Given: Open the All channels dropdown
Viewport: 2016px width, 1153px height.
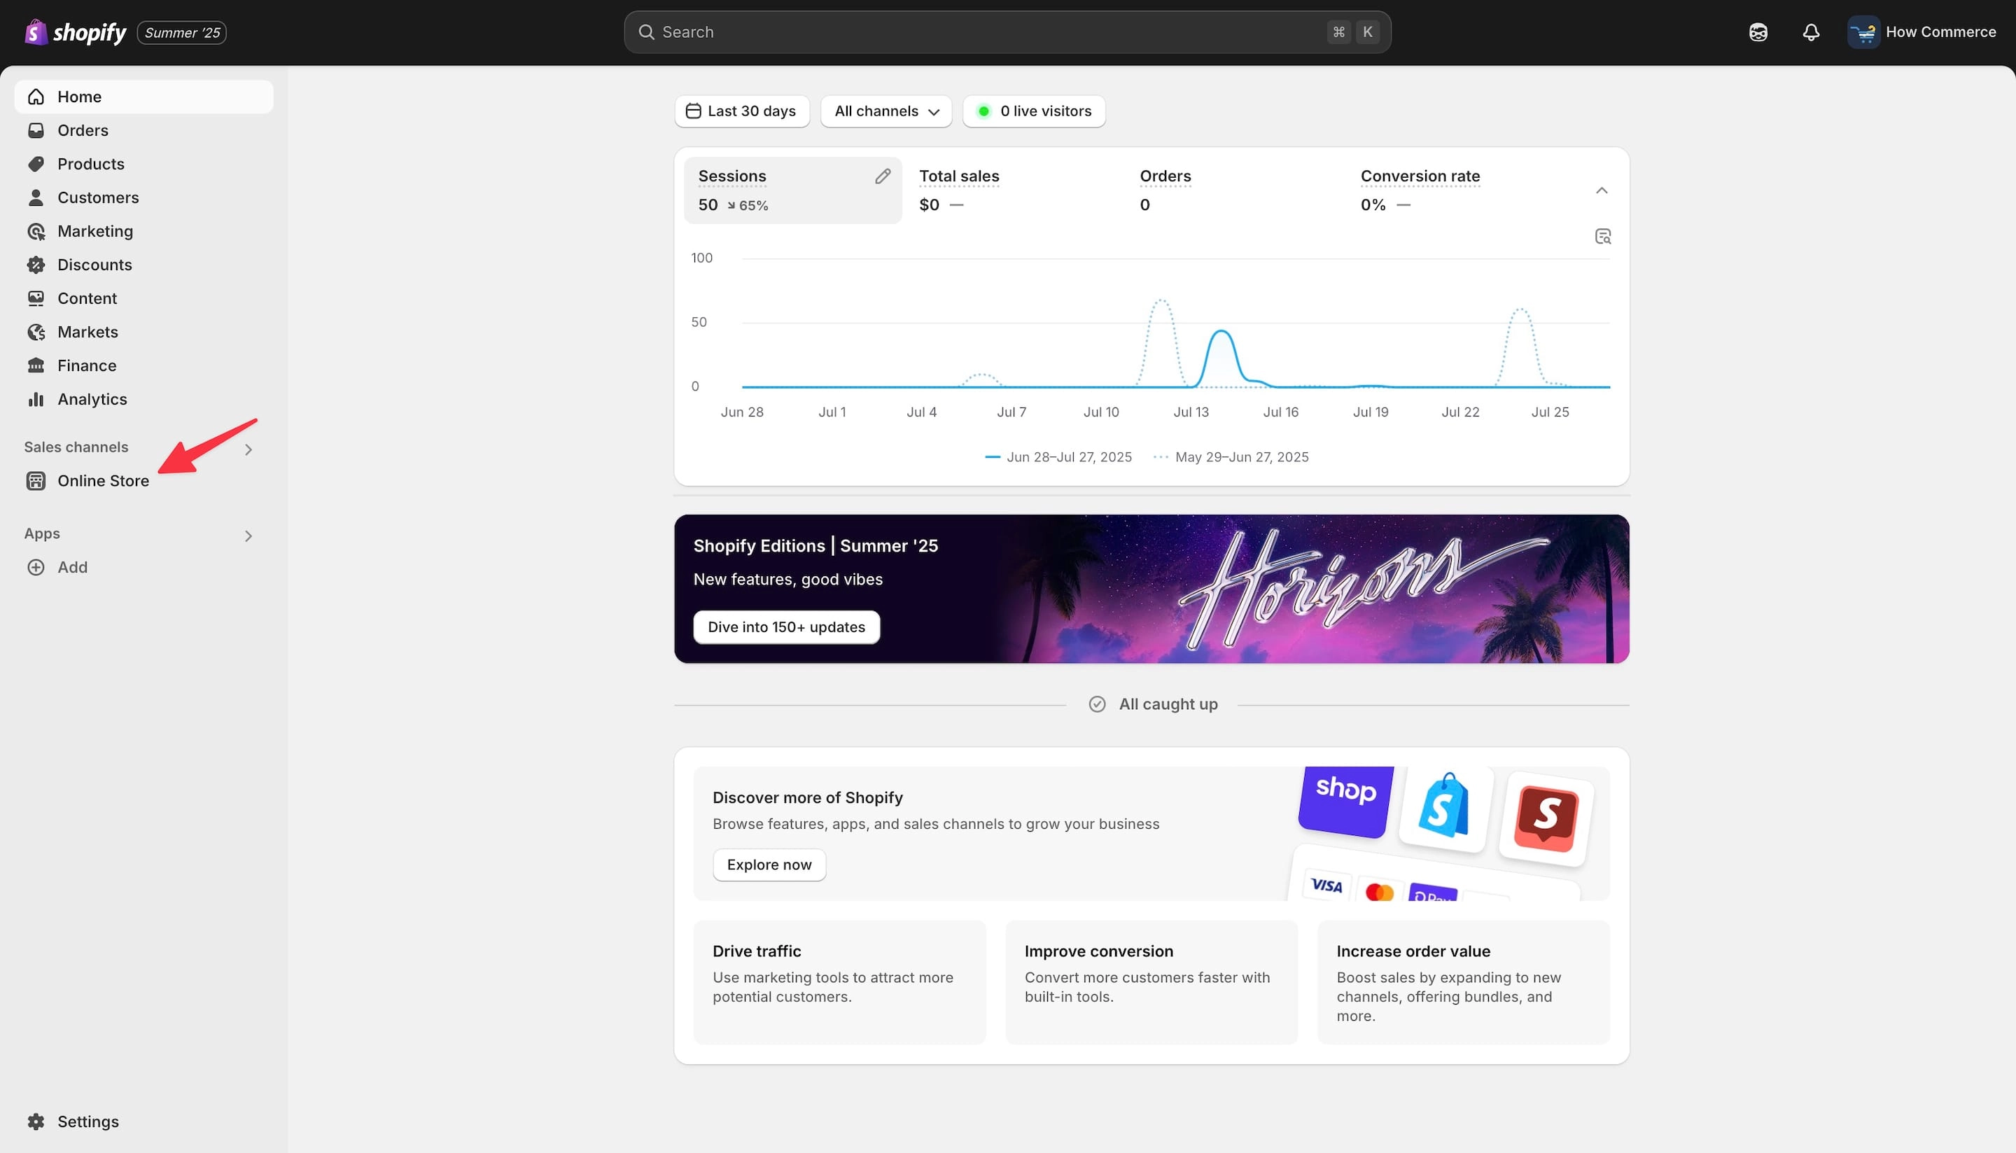Looking at the screenshot, I should [886, 111].
